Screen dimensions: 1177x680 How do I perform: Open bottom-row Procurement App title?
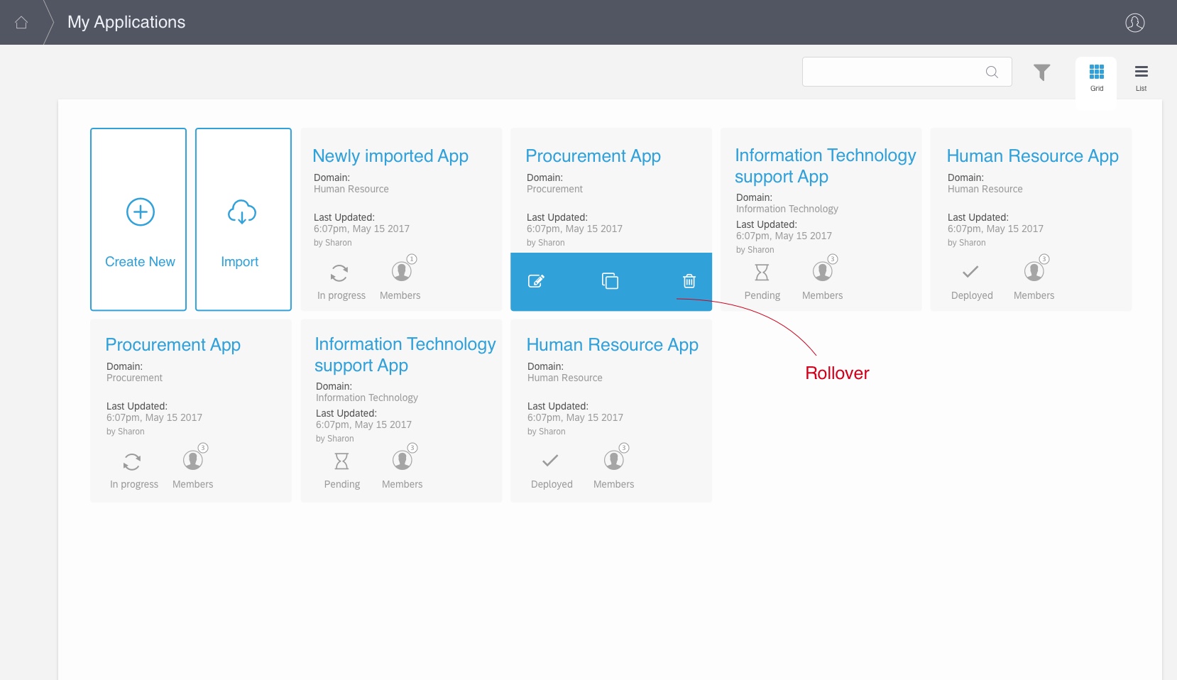point(173,345)
